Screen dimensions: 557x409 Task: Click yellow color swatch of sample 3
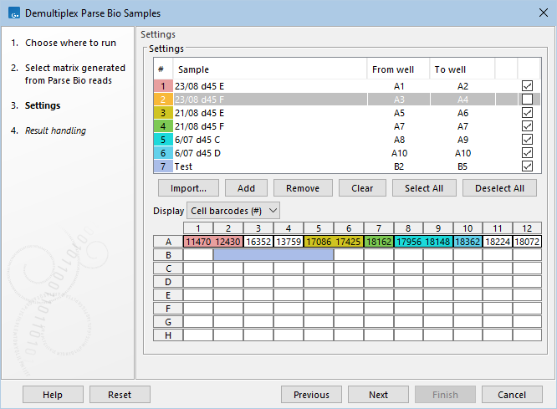163,113
